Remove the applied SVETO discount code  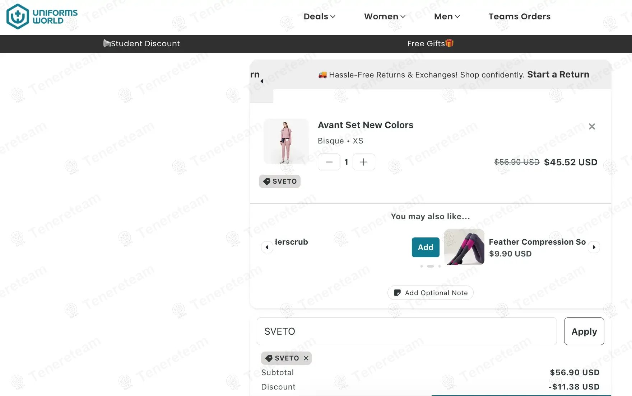tap(306, 358)
